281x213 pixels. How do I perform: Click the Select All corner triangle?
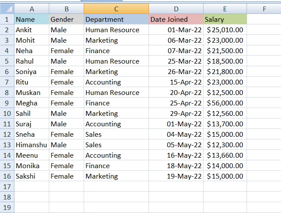[x=7, y=9]
